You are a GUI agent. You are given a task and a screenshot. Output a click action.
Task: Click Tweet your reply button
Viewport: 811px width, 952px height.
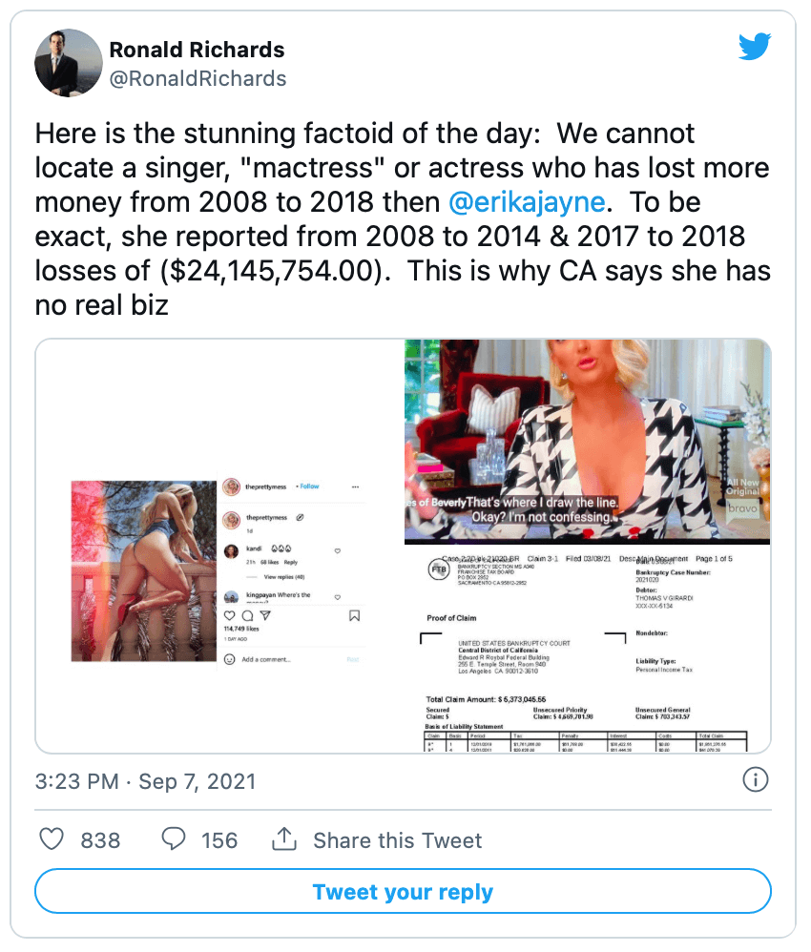403,891
